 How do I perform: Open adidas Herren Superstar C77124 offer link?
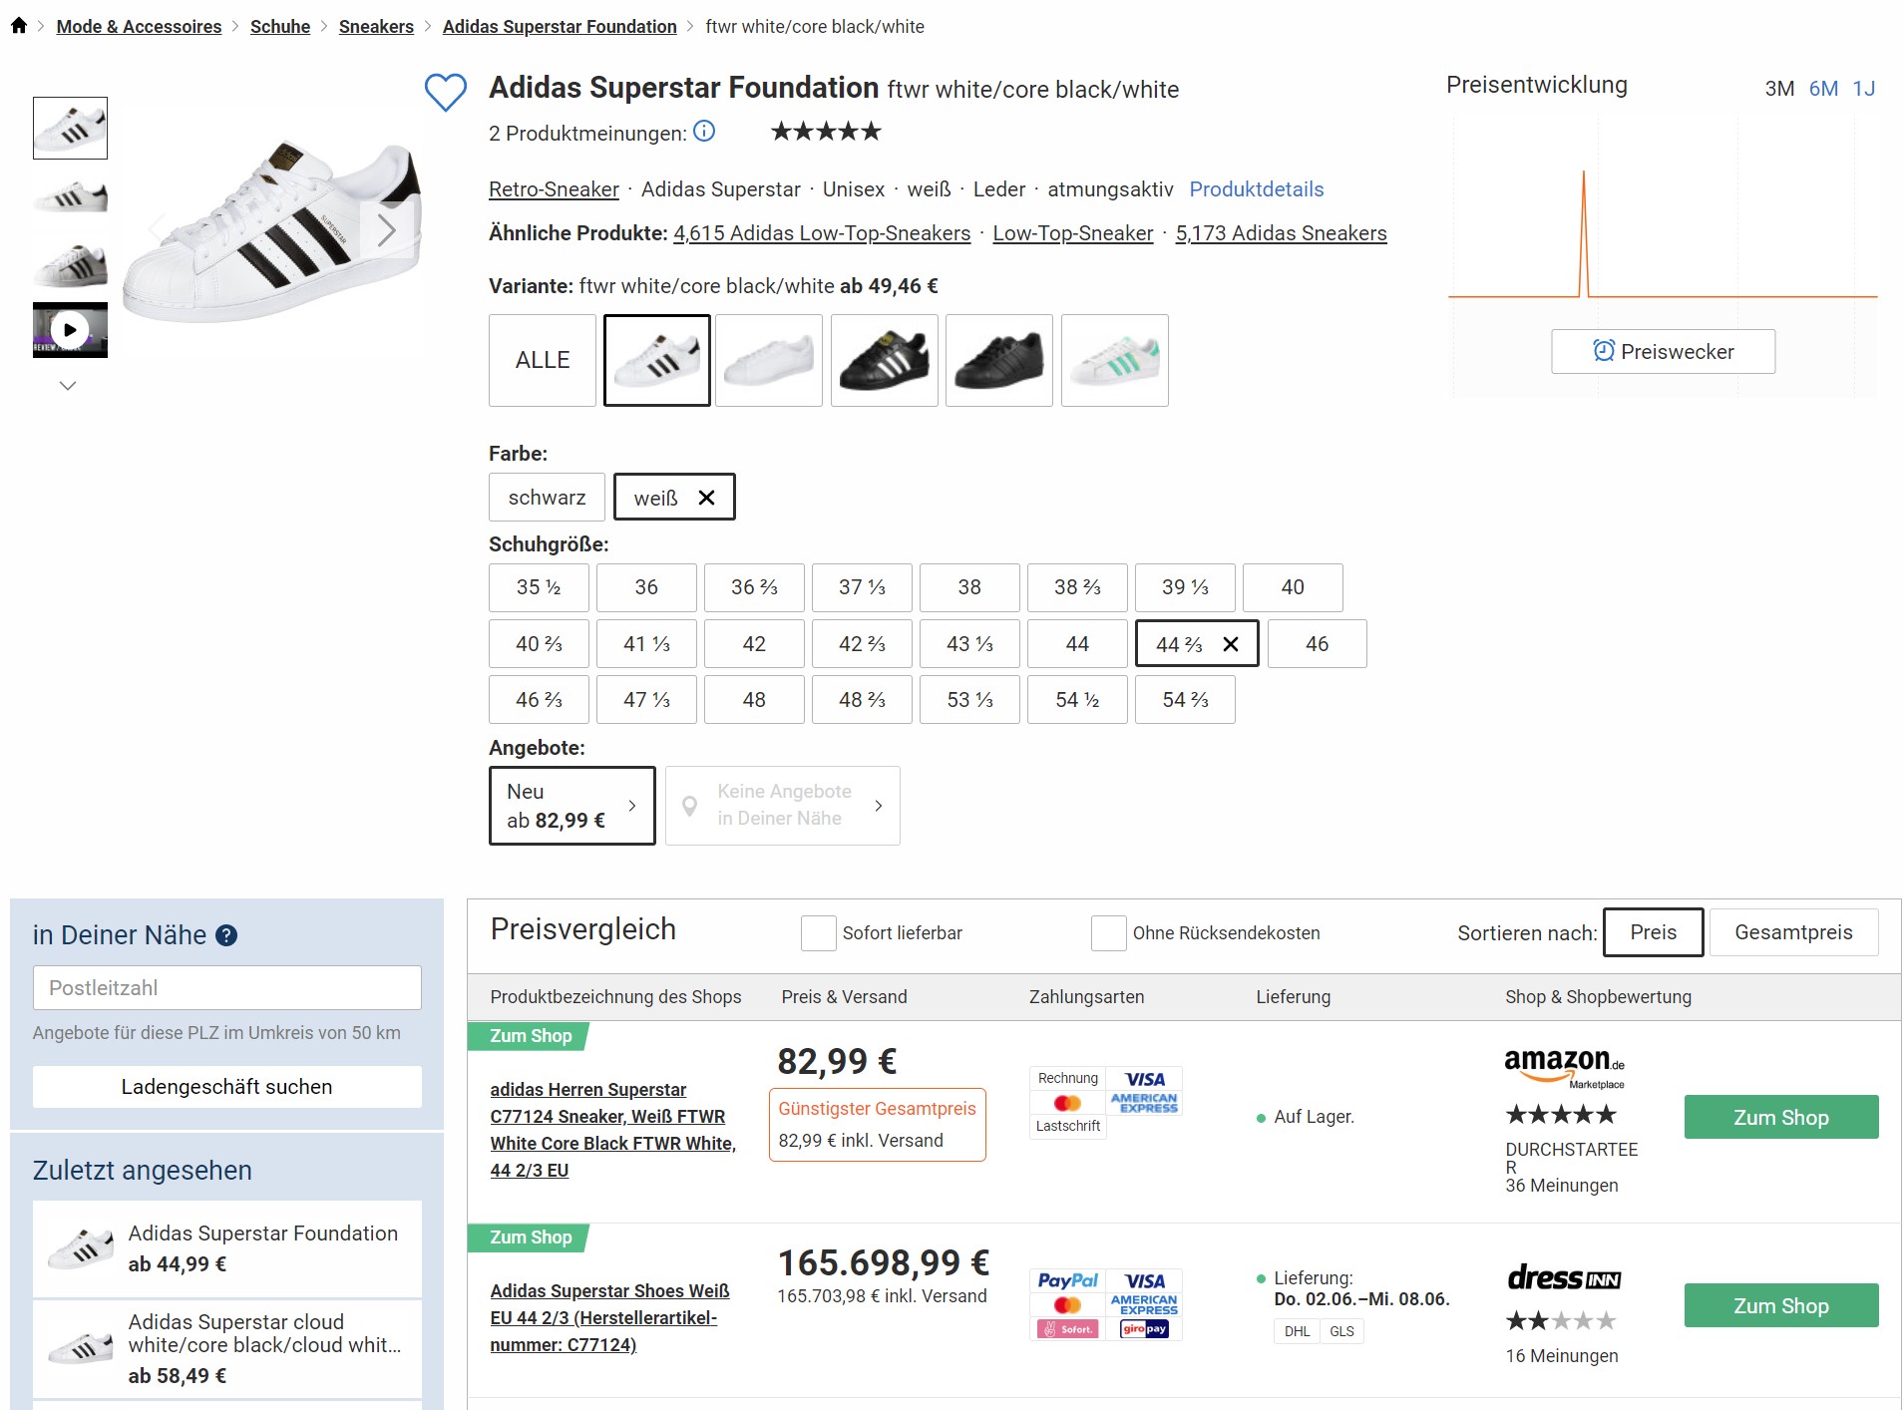612,1130
